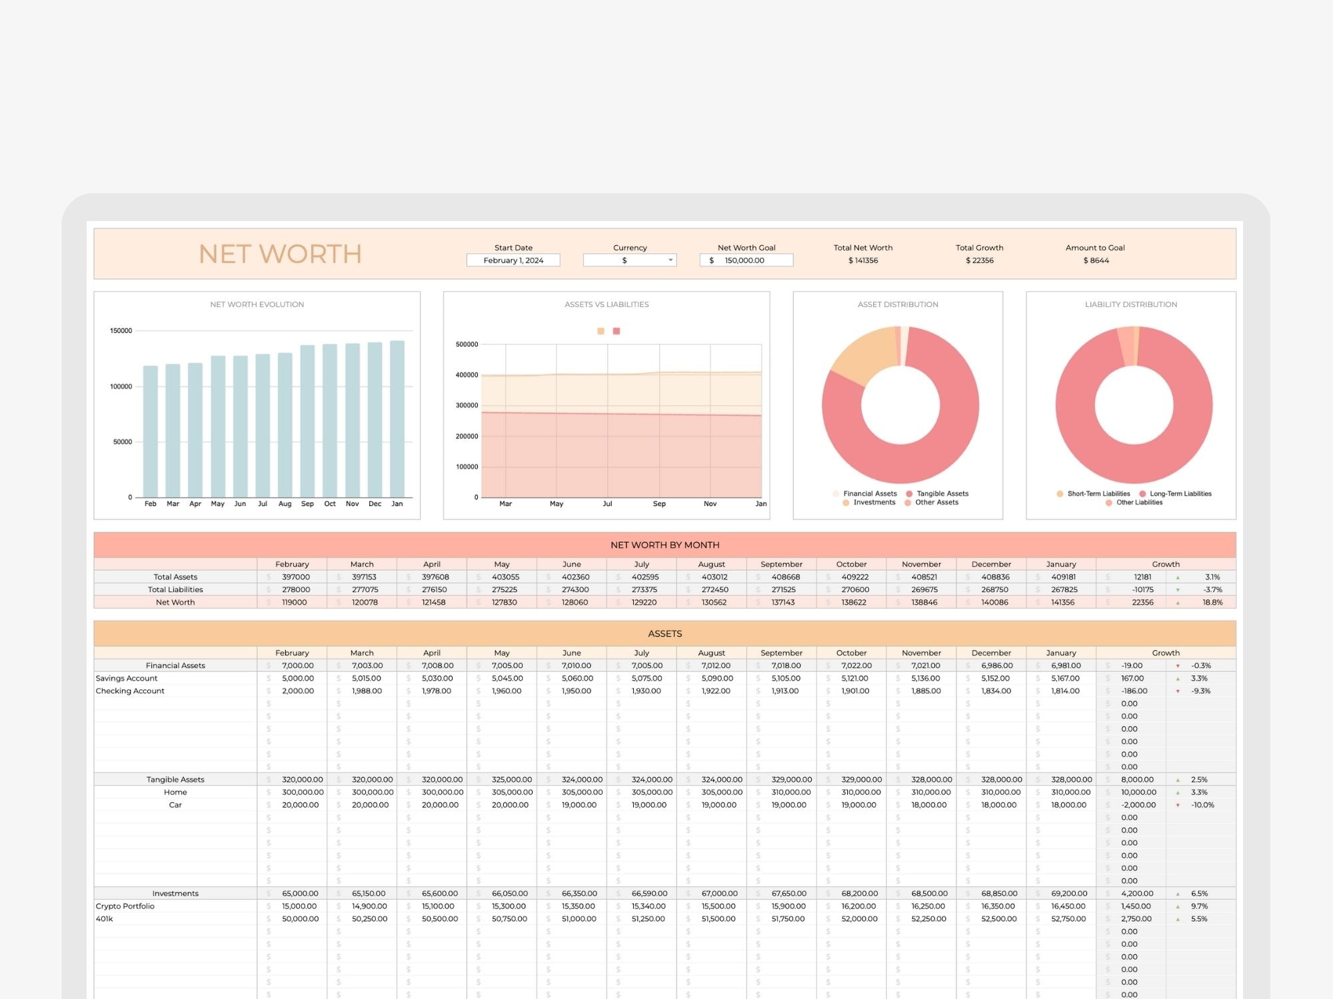Click the Investments legend dot

[x=846, y=503]
